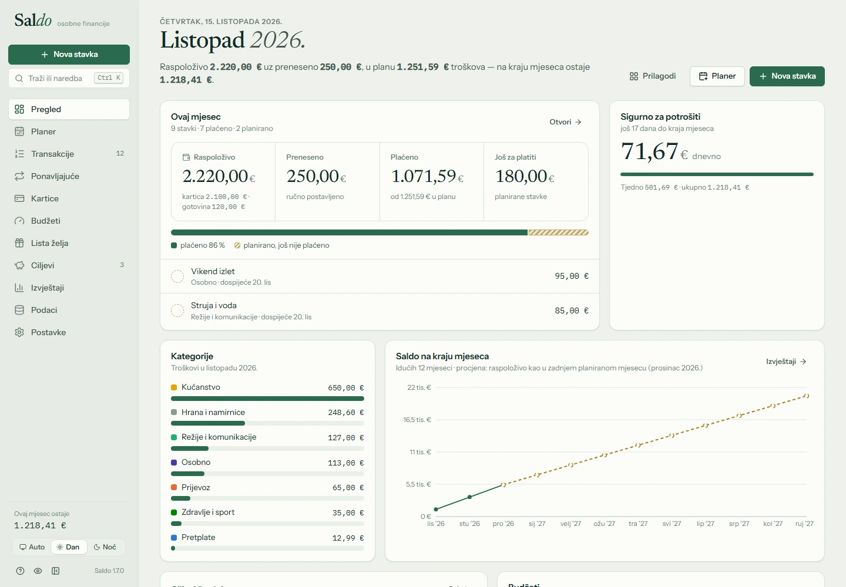846x587 pixels.
Task: Click the Kartice card icon in sidebar
Action: click(19, 198)
